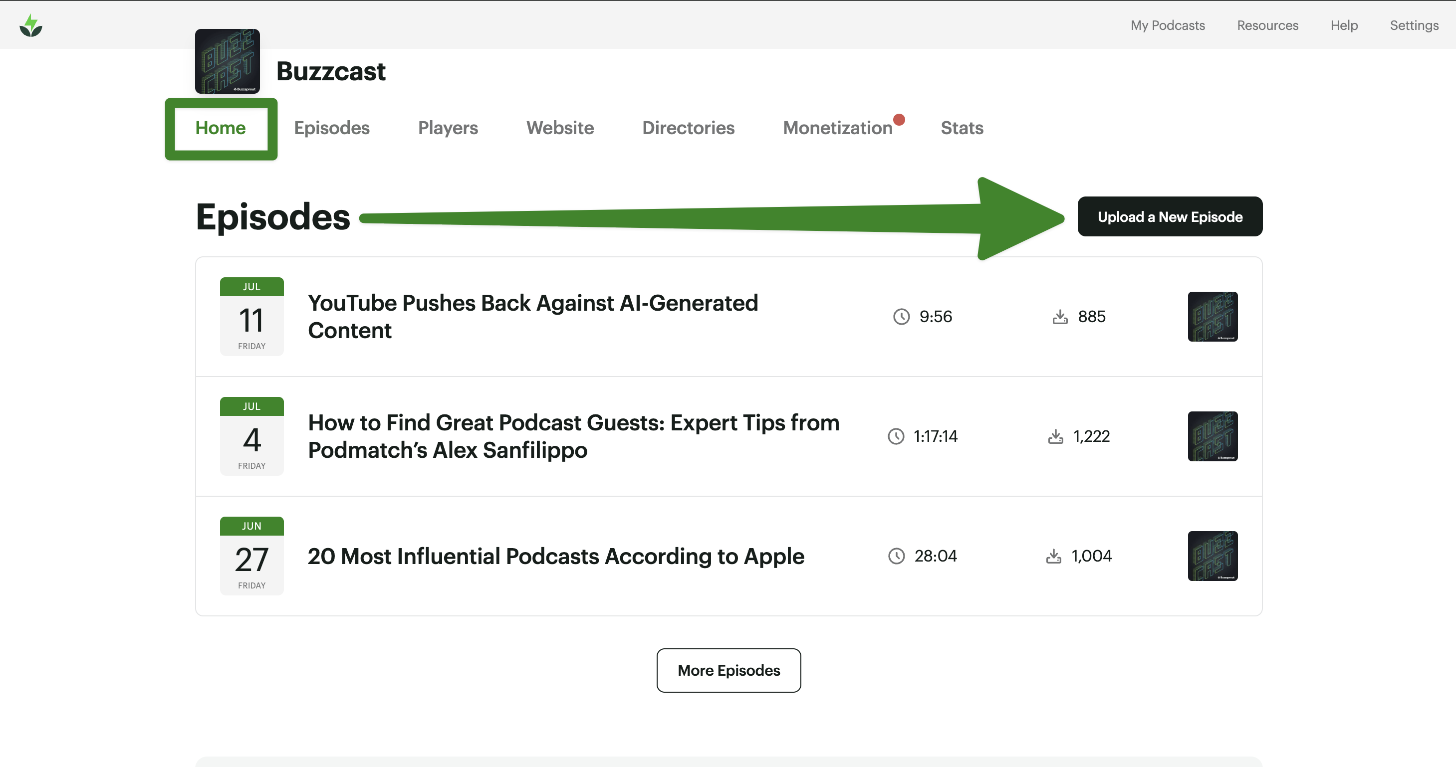1456x767 pixels.
Task: Click the clock icon beside the 9:56 duration
Action: pyautogui.click(x=901, y=317)
